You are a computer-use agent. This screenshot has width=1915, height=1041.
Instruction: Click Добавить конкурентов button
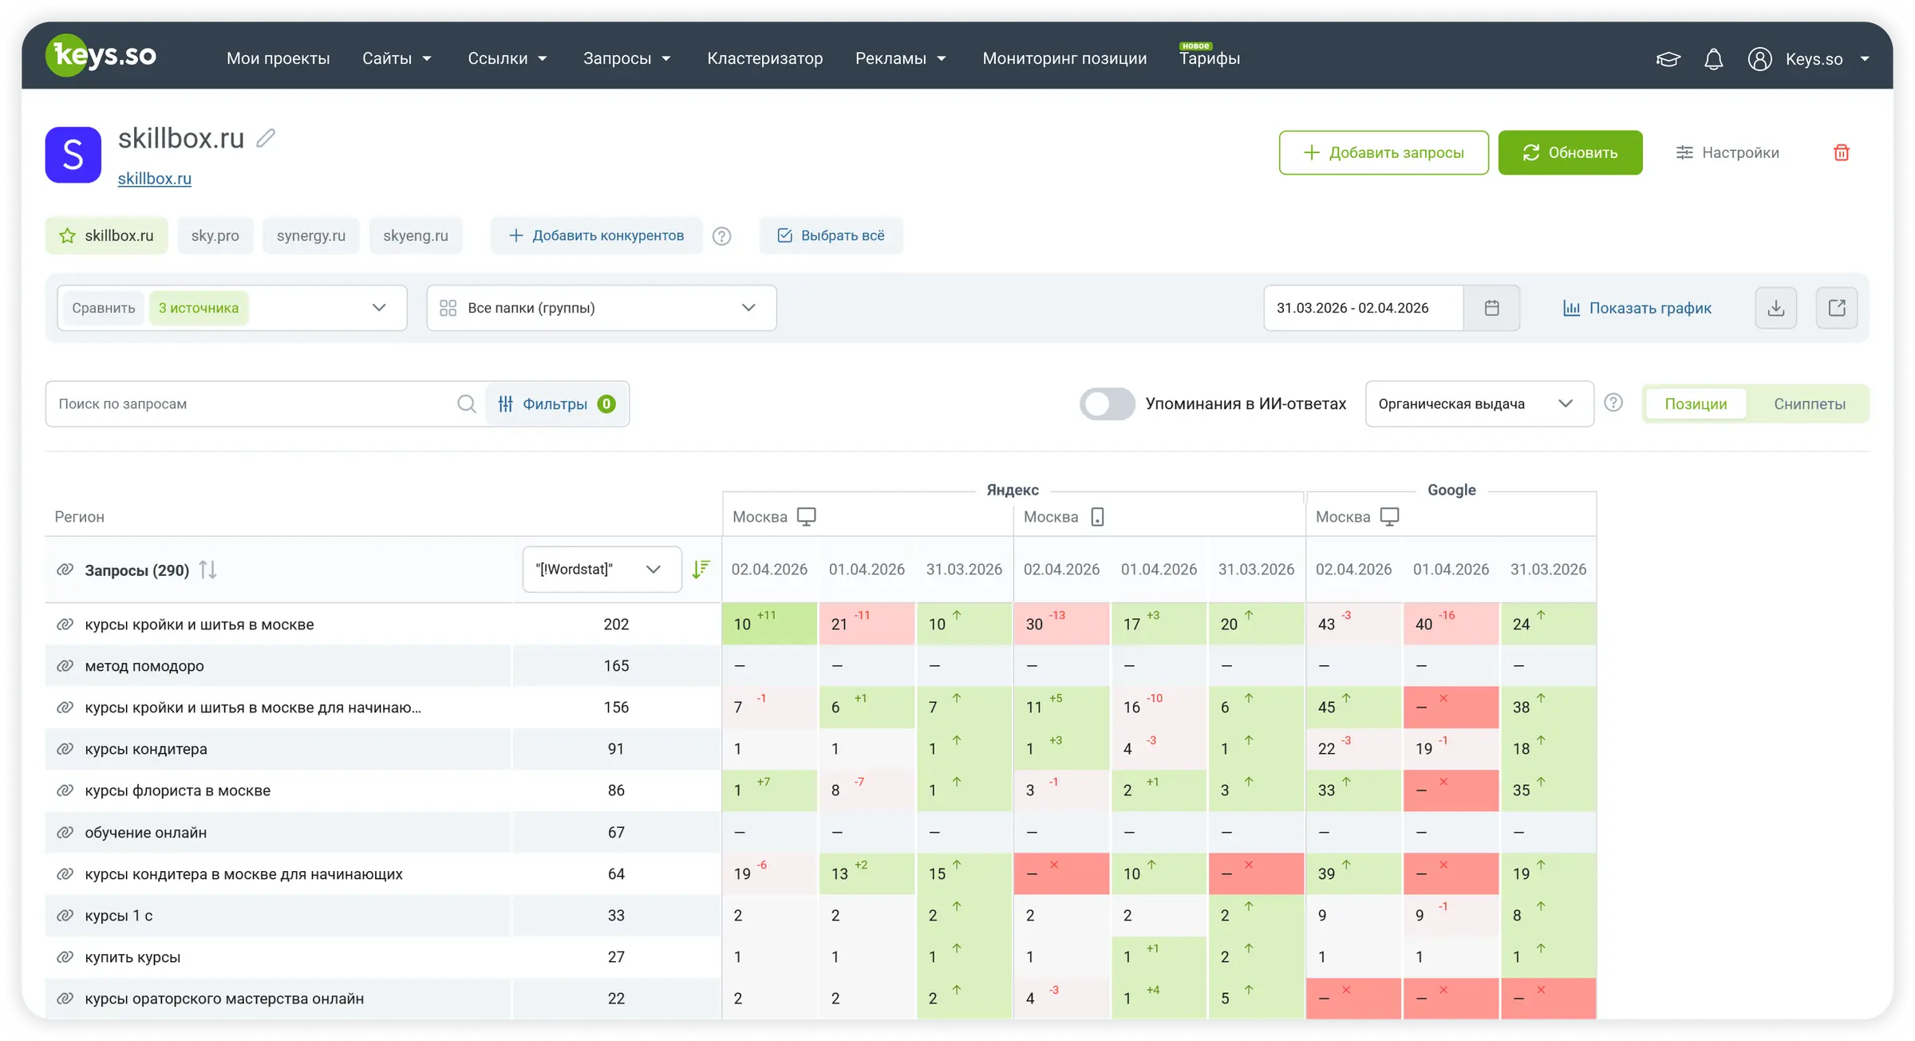pyautogui.click(x=596, y=235)
